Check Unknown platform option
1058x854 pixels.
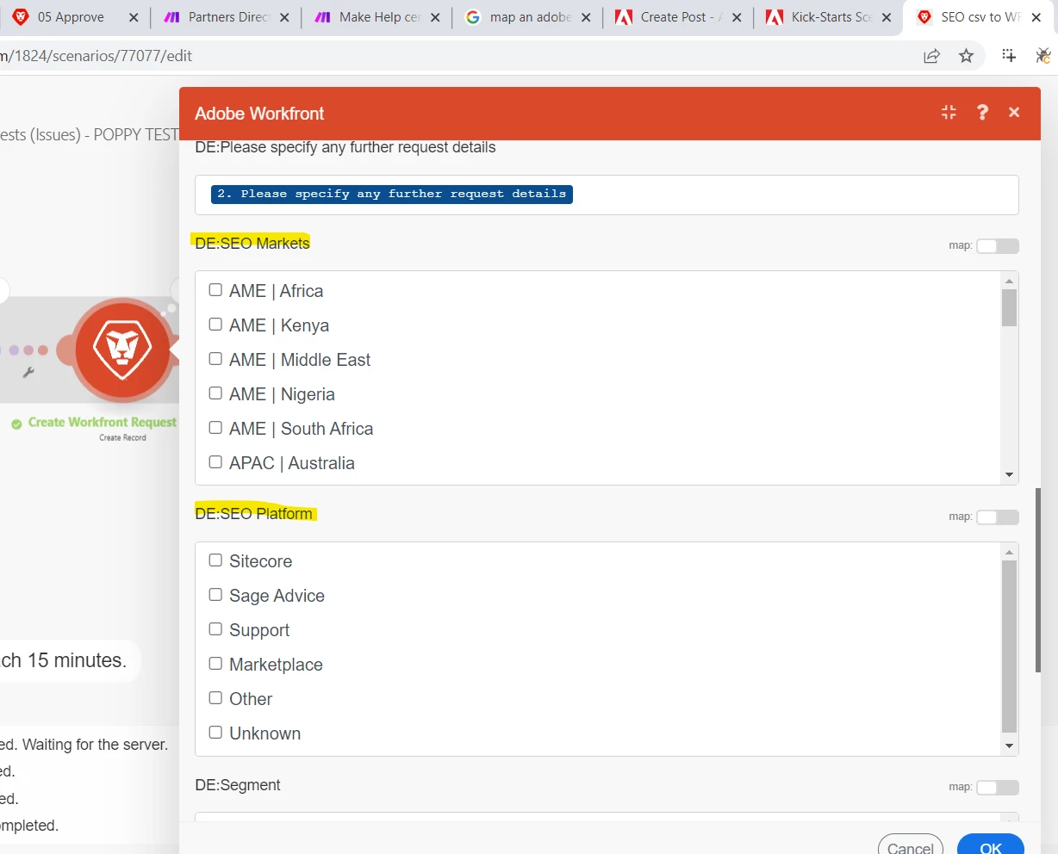point(215,733)
